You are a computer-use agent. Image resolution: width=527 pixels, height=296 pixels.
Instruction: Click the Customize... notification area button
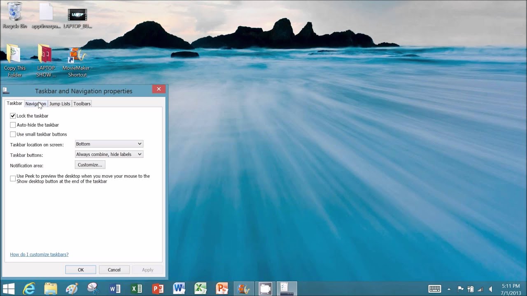point(90,165)
